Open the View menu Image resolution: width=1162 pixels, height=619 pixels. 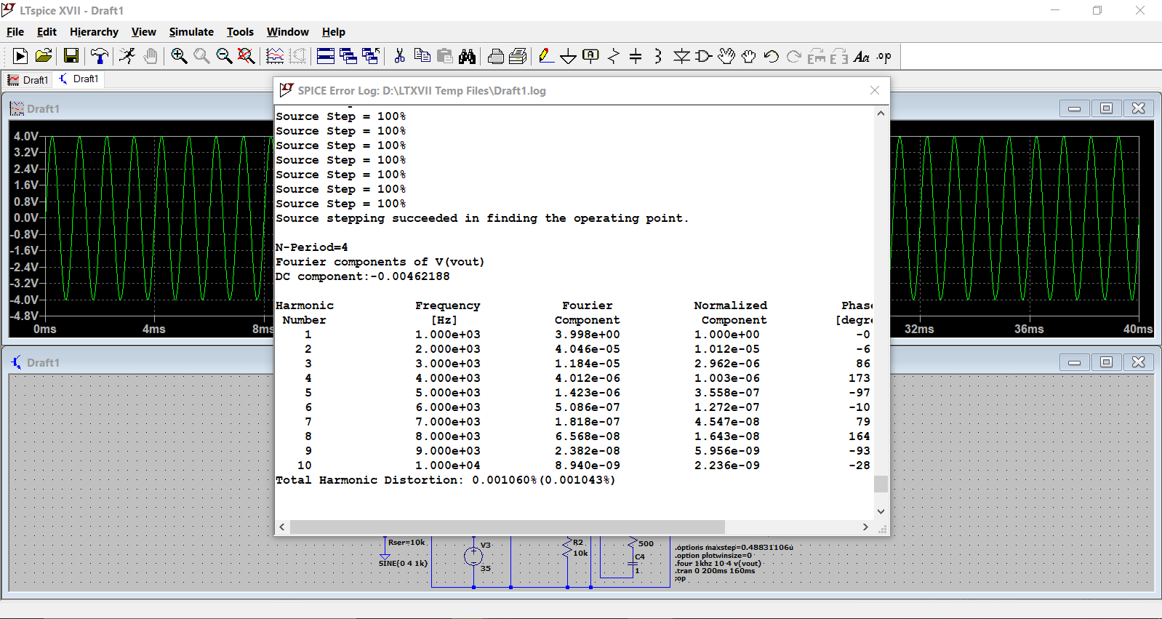coord(143,32)
